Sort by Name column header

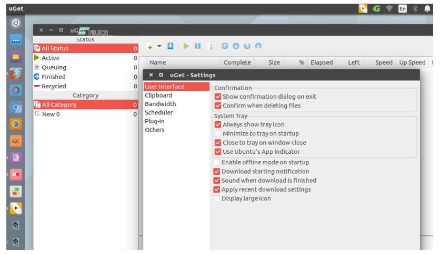(184, 62)
